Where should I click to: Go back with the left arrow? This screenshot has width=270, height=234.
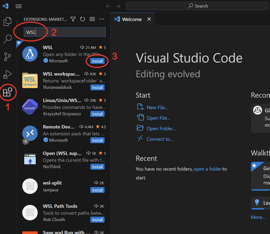tap(109, 6)
